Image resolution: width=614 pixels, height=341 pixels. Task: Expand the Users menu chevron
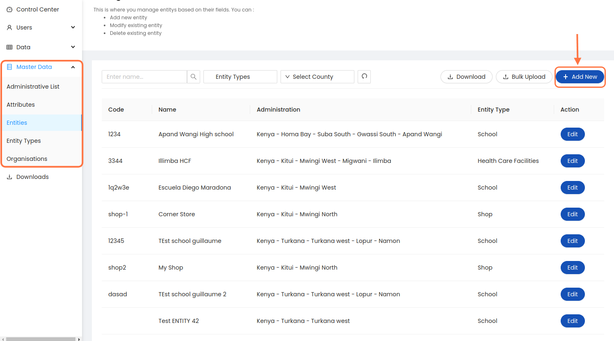73,27
